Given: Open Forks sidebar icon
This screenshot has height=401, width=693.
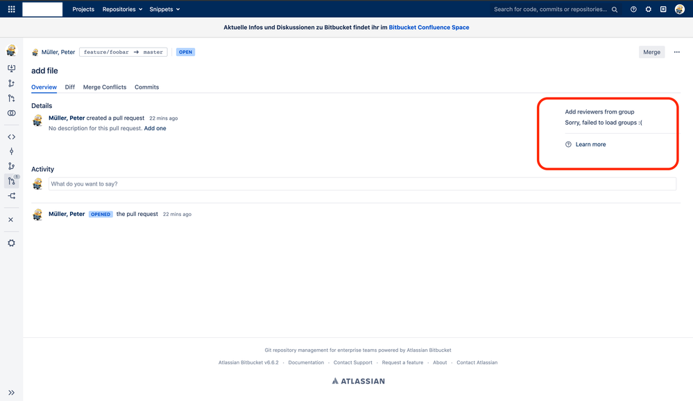Looking at the screenshot, I should (x=12, y=196).
